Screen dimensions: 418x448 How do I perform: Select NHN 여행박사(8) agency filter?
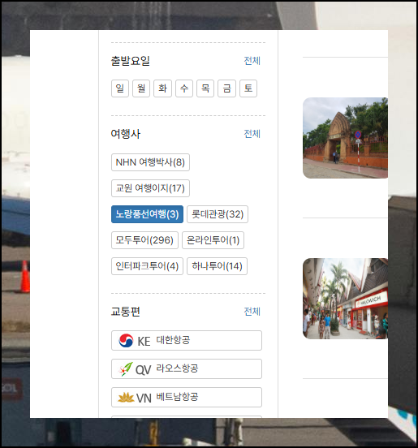tap(150, 162)
